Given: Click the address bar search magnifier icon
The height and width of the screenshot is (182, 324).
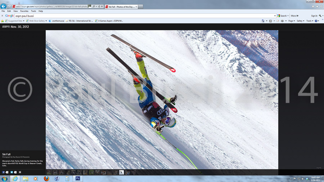Looking at the screenshot, I should (94, 6).
